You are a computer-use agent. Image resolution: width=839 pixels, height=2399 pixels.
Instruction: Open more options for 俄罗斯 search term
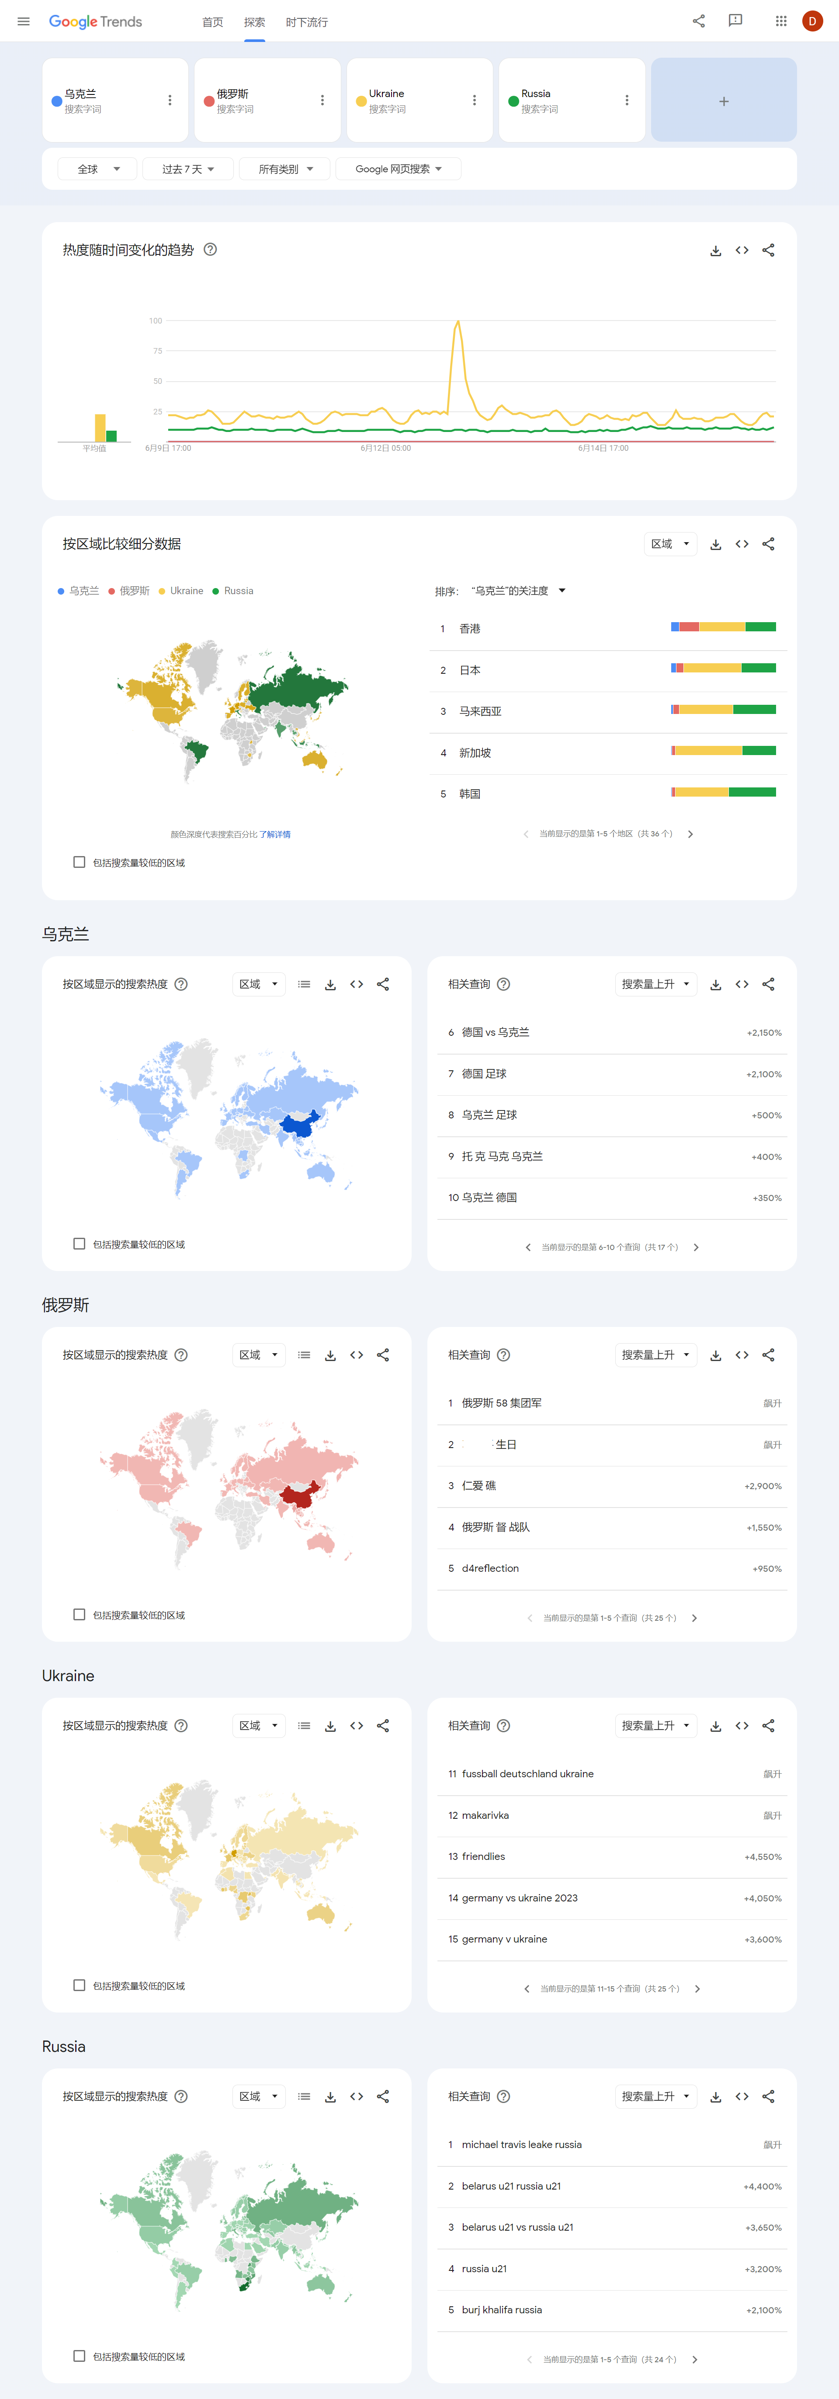[322, 101]
